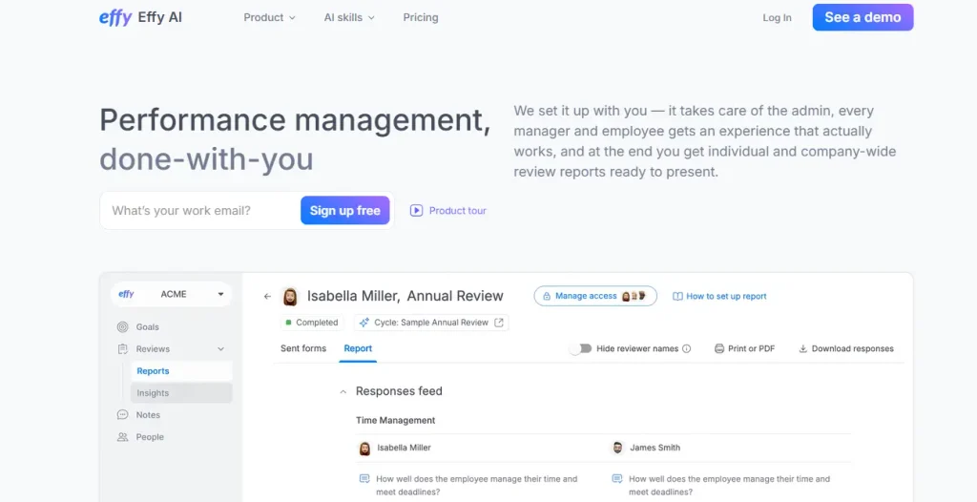Viewport: 977px width, 502px height.
Task: Click the sparkle icon in Cycle chip
Action: 364,323
